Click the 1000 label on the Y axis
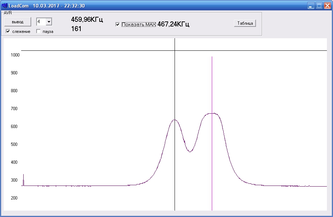 pos(15,55)
